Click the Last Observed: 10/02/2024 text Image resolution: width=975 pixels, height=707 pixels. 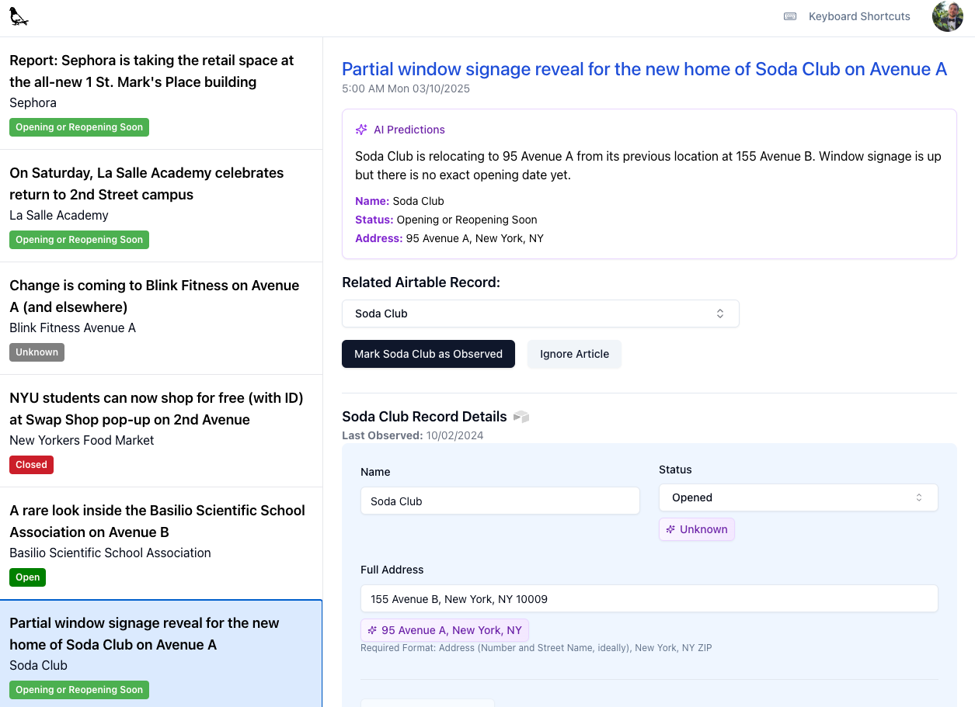[413, 435]
